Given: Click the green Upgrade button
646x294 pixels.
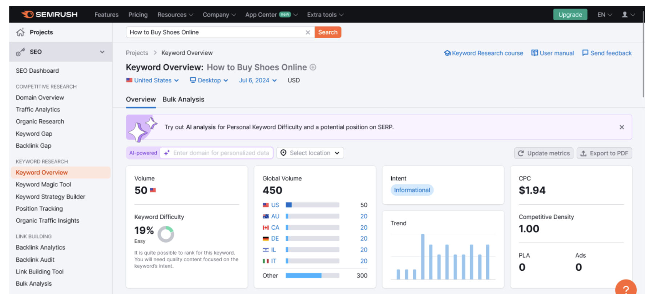Looking at the screenshot, I should [570, 15].
